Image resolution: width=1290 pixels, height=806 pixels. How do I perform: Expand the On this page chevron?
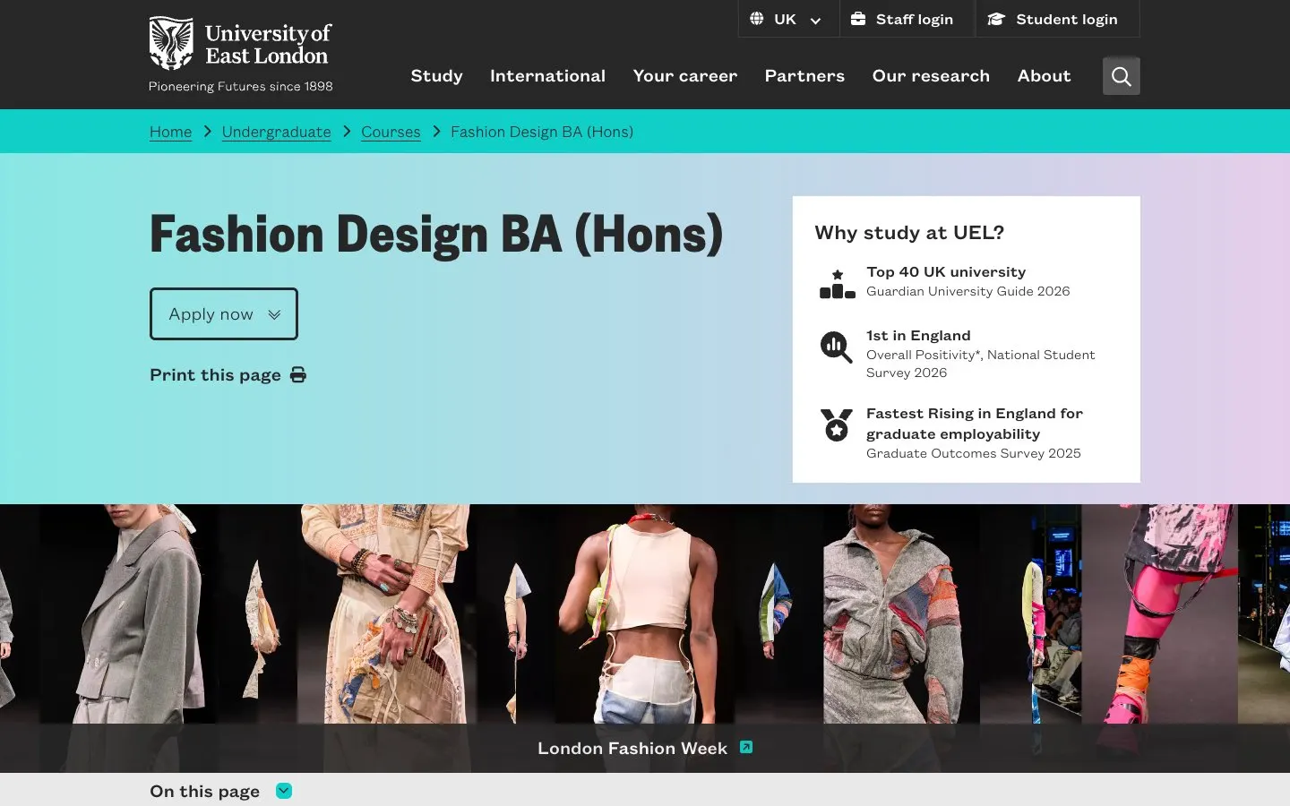(284, 791)
